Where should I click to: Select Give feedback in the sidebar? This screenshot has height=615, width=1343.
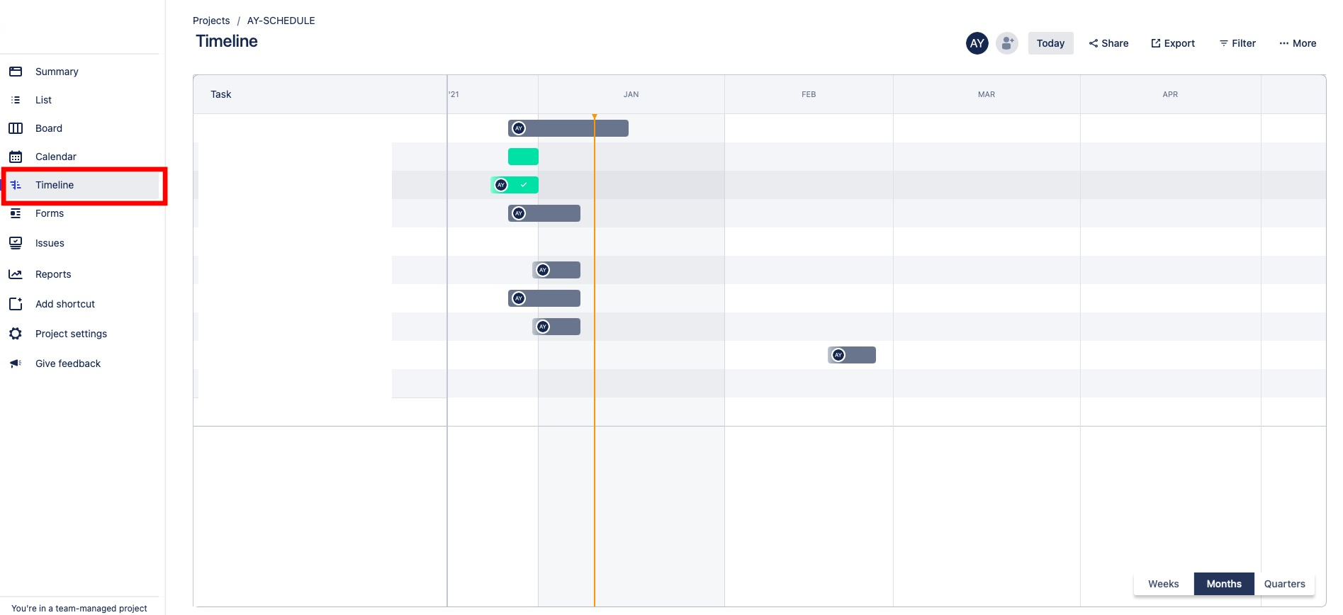[x=16, y=363]
